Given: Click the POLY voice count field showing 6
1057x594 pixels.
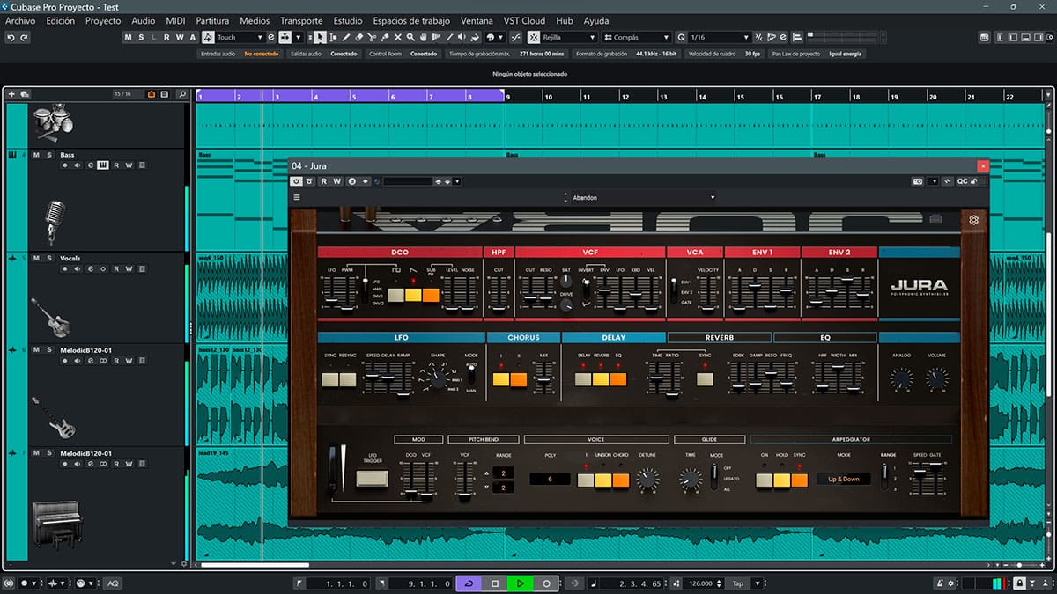Looking at the screenshot, I should tap(551, 479).
